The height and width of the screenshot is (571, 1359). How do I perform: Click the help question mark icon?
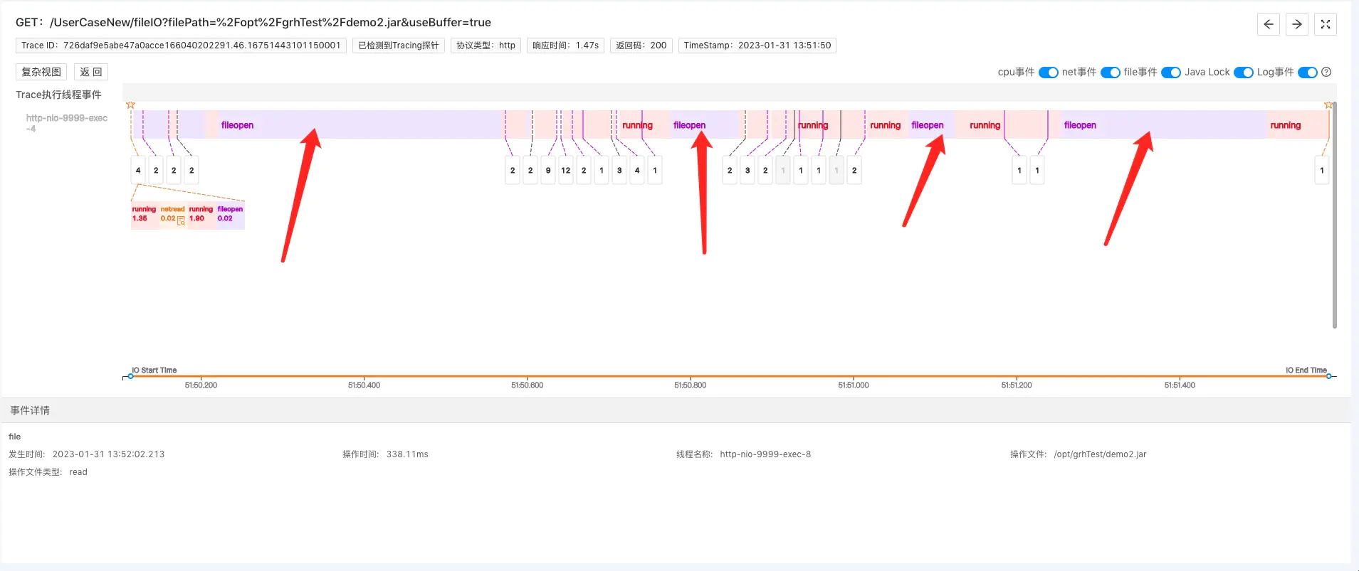click(x=1326, y=72)
